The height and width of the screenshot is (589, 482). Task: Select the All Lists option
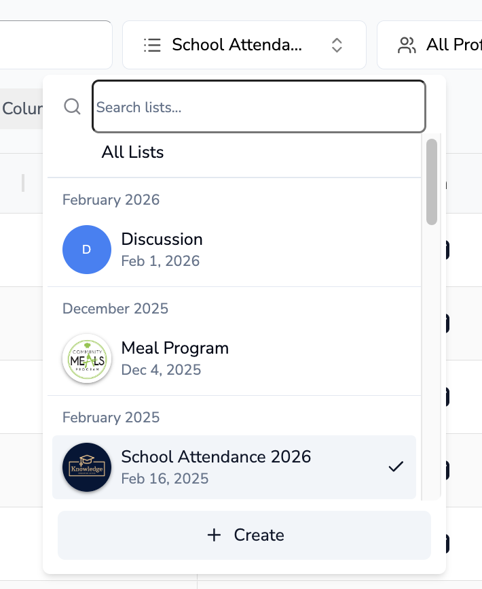pyautogui.click(x=133, y=152)
